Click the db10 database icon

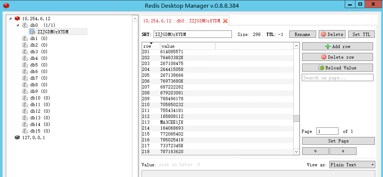coord(25,98)
